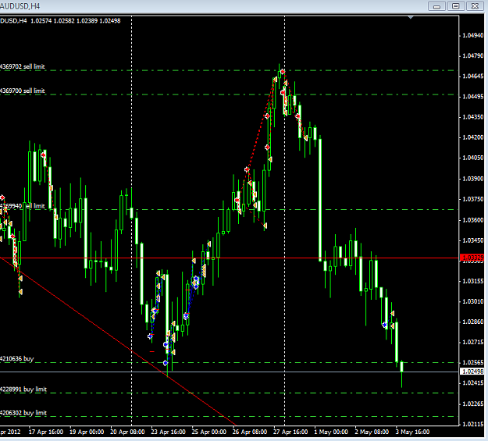Screen dimensions: 488x441
Task: Select the 4228991 buy limit label
Action: pyautogui.click(x=23, y=389)
